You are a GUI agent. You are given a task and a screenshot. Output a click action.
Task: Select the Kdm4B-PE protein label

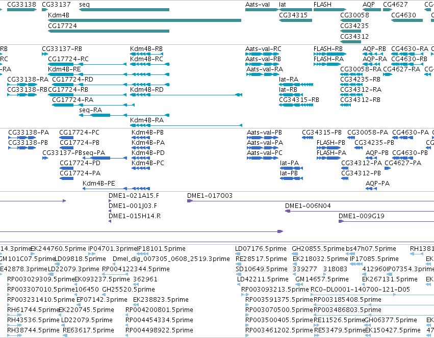click(98, 184)
